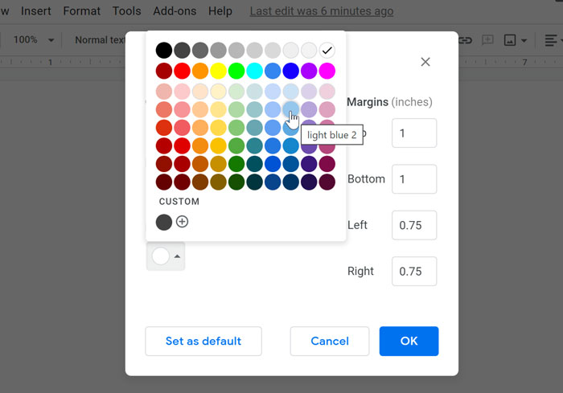563x393 pixels.
Task: Select the black color swatch
Action: click(164, 51)
